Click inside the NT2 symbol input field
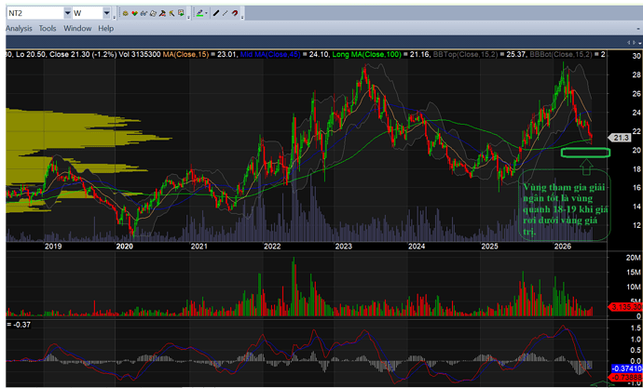643x388 pixels. coord(35,13)
